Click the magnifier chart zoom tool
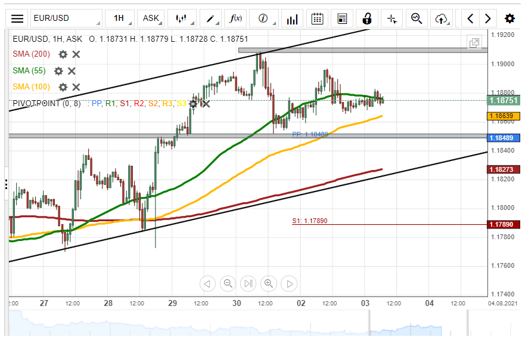This screenshot has height=340, width=525. (417, 18)
